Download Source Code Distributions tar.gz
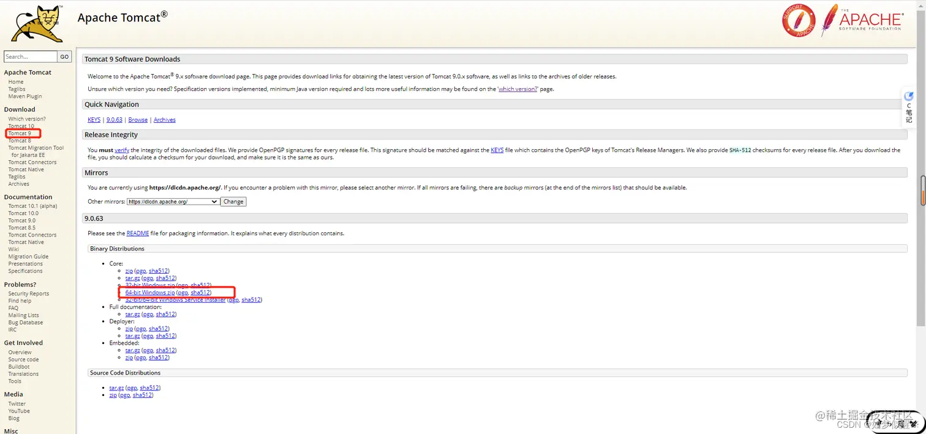Viewport: 926px width, 434px height. coord(117,388)
